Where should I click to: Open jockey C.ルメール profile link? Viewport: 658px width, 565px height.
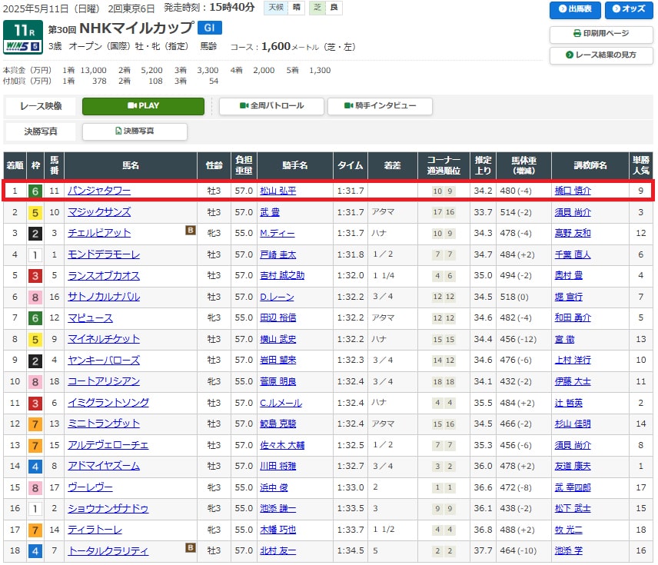(281, 403)
